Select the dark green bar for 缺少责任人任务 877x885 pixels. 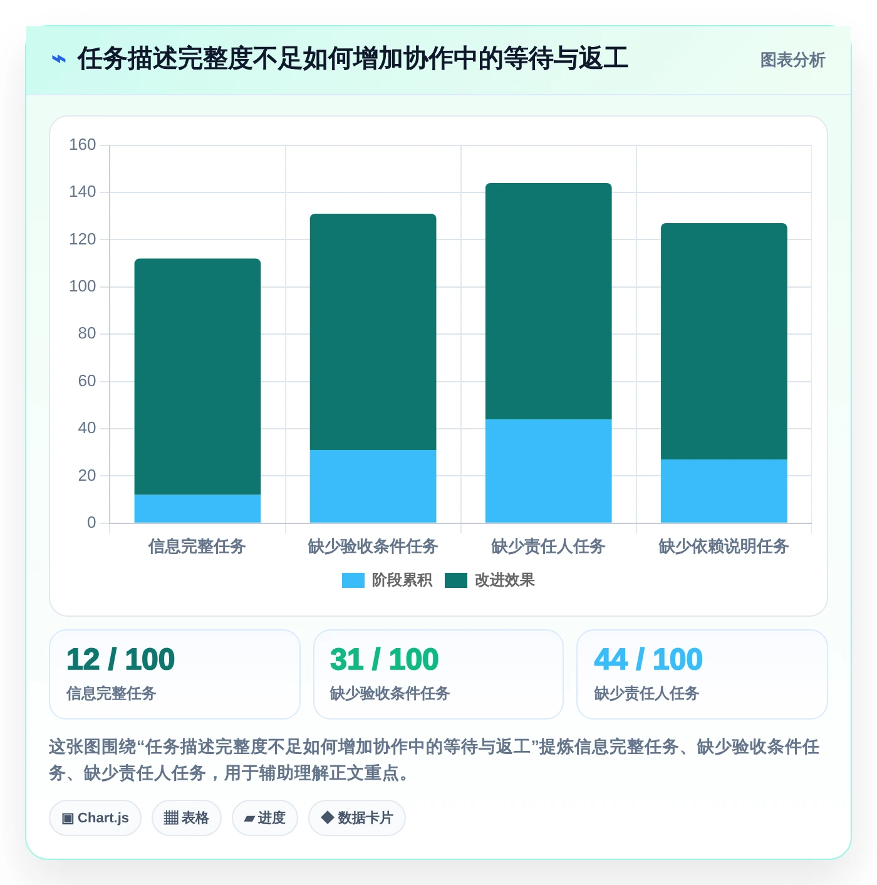tap(548, 301)
